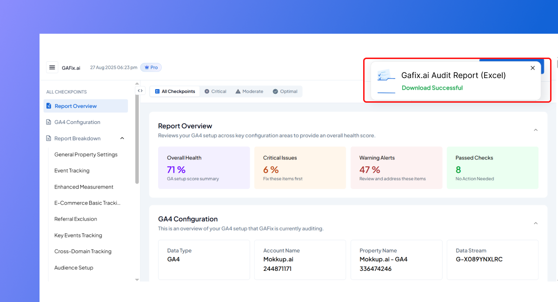Viewport: 558px width, 302px height.
Task: Click the Report Breakdown sidebar item
Action: click(77, 138)
